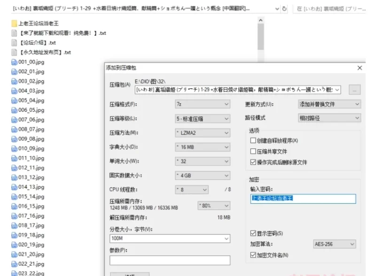This screenshot has height=276, width=376.
Task: Expand the Explorer address bar history chevron
Action: pyautogui.click(x=277, y=8)
